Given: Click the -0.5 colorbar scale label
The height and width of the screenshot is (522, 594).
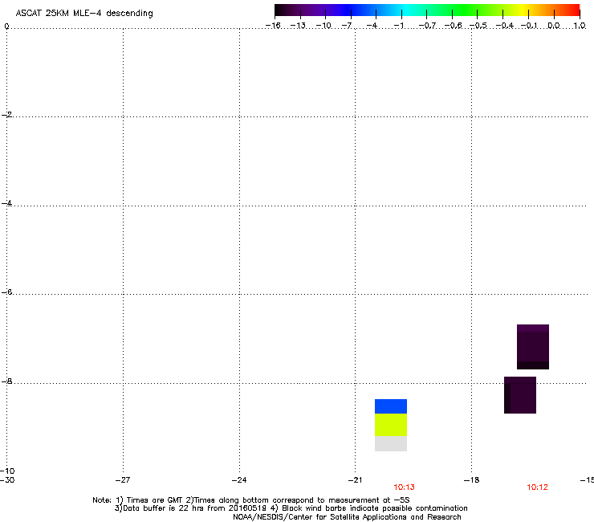Looking at the screenshot, I should (478, 26).
